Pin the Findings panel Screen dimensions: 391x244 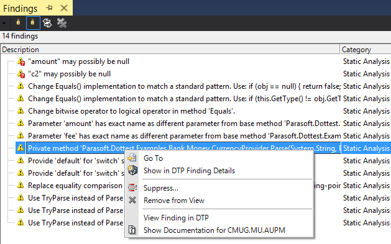[49, 8]
